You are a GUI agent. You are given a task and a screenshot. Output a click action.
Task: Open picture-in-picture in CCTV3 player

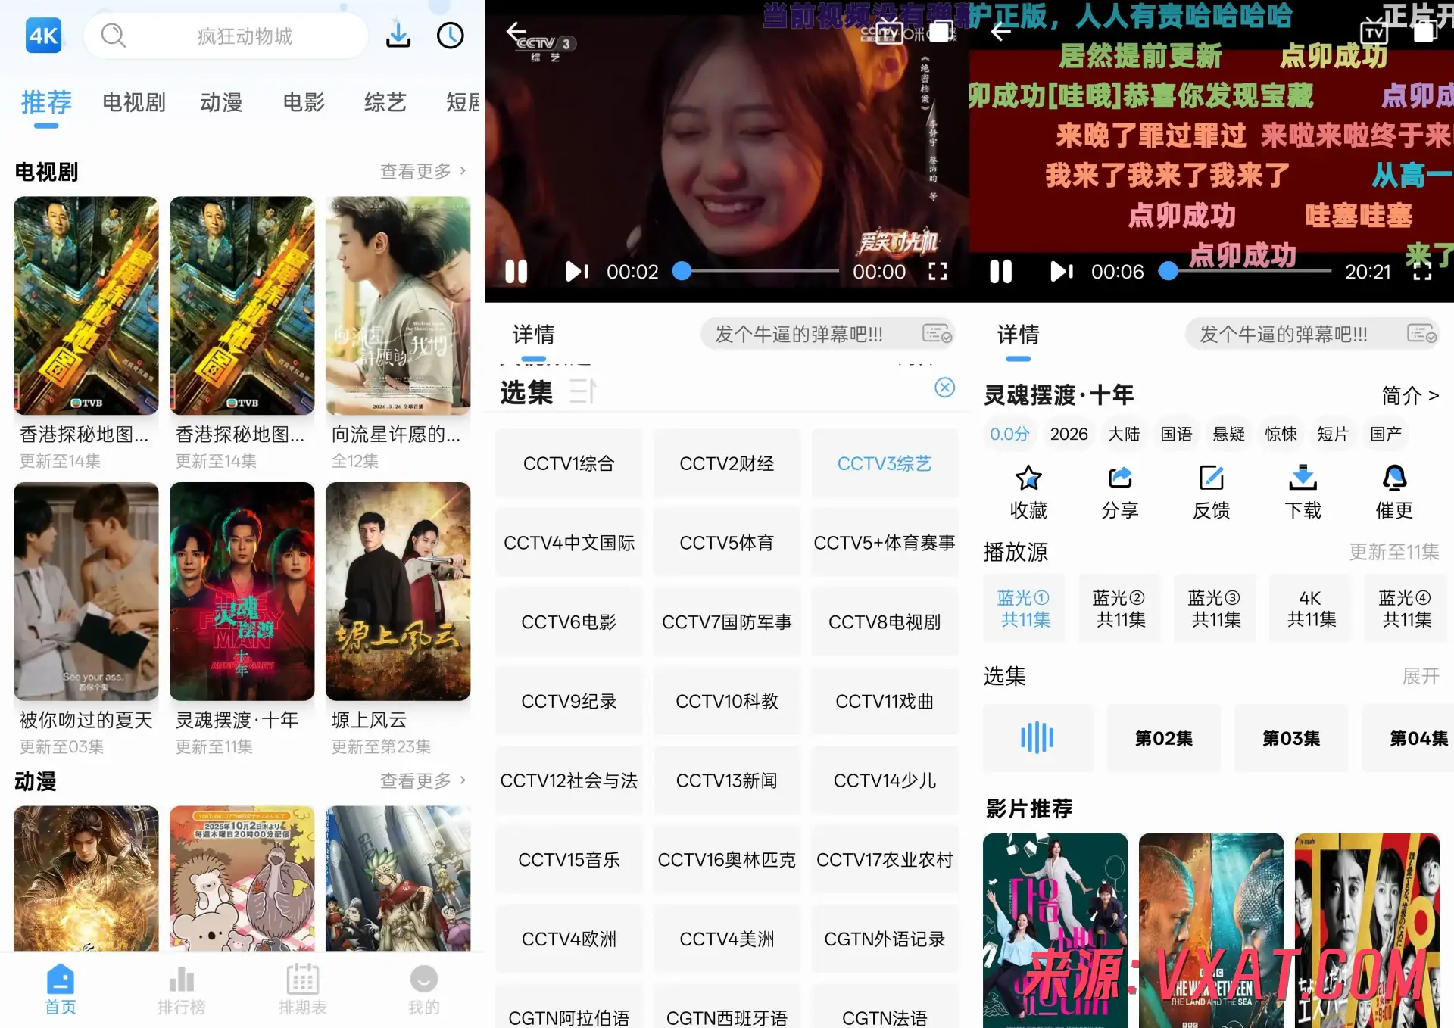click(x=941, y=32)
